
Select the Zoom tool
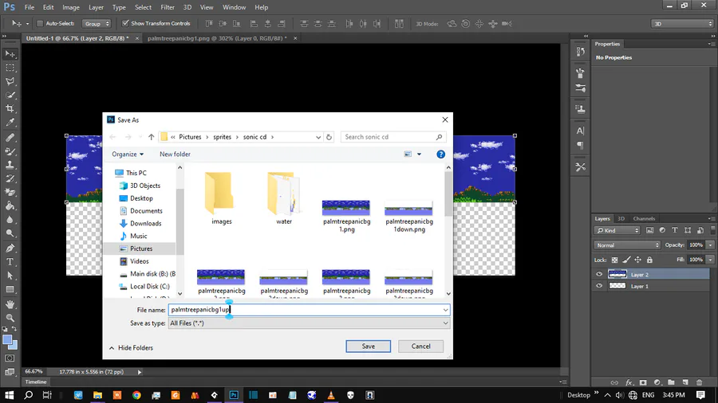coord(10,318)
